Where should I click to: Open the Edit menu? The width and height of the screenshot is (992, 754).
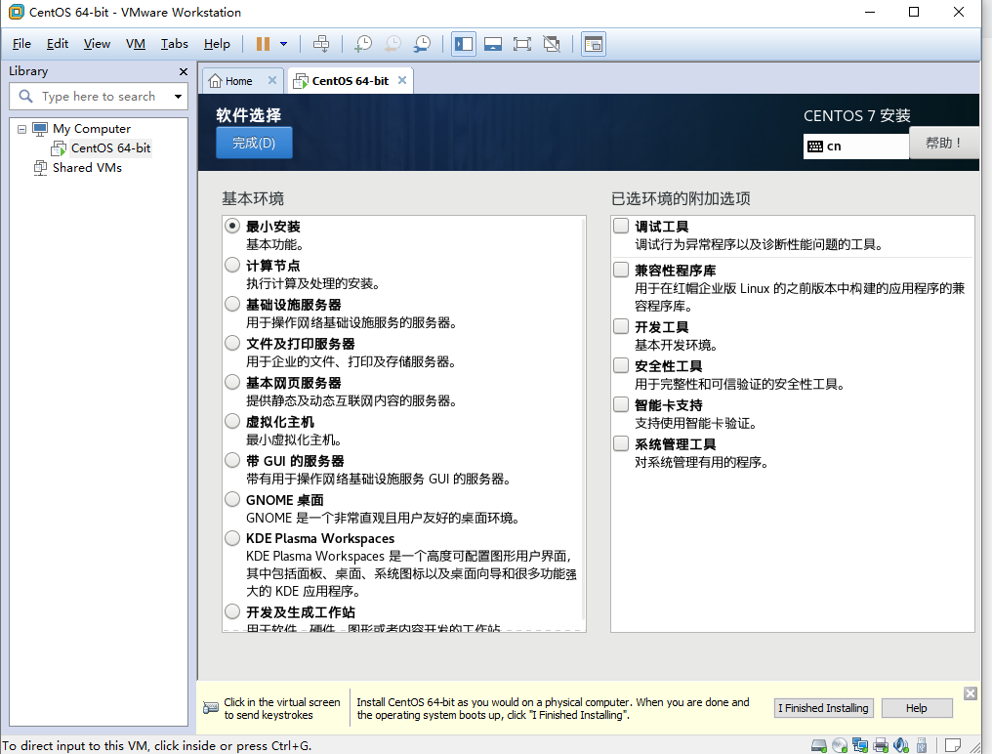tap(58, 44)
